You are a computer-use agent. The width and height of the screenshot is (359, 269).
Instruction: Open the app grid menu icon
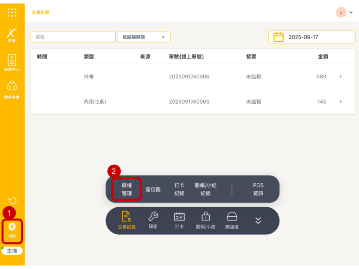pyautogui.click(x=12, y=12)
